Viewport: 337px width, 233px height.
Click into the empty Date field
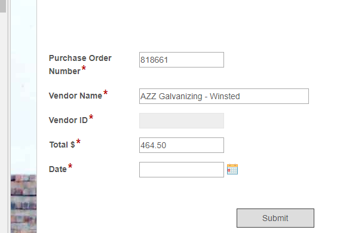click(182, 170)
